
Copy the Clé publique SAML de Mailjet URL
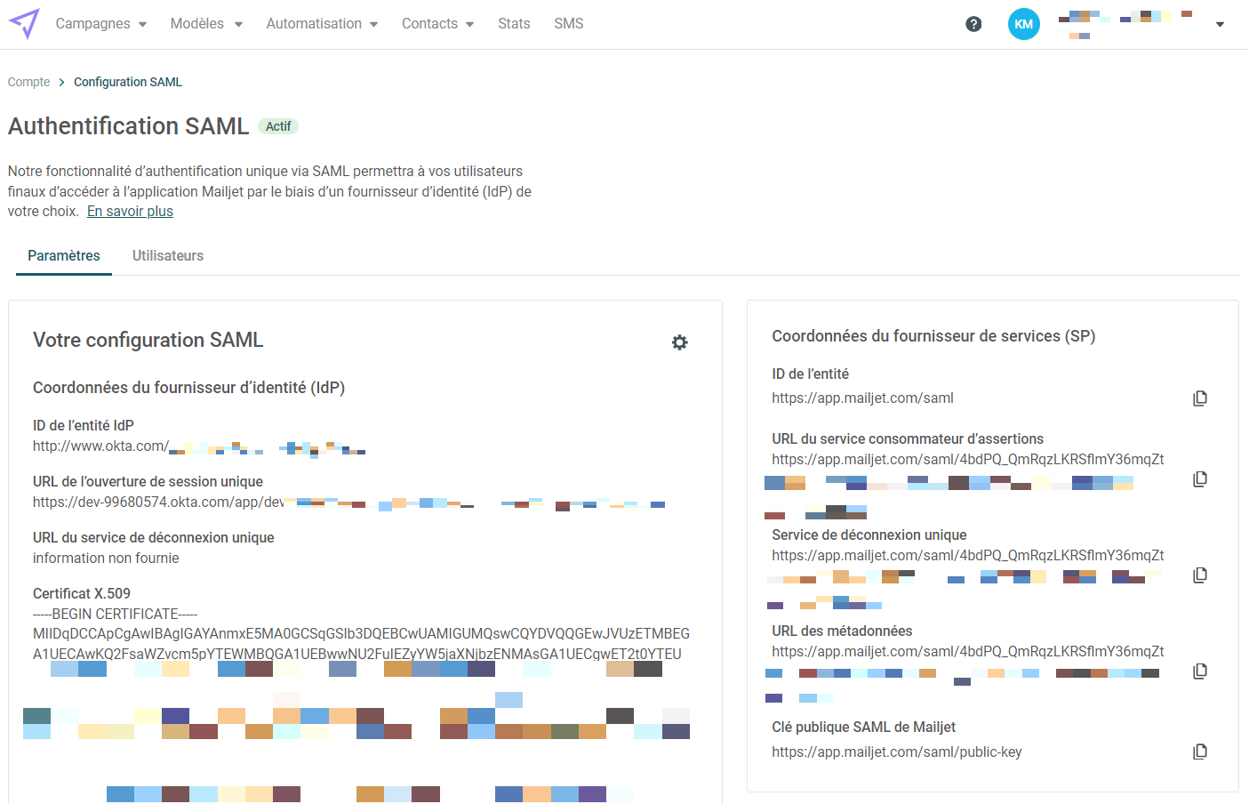(x=1200, y=752)
